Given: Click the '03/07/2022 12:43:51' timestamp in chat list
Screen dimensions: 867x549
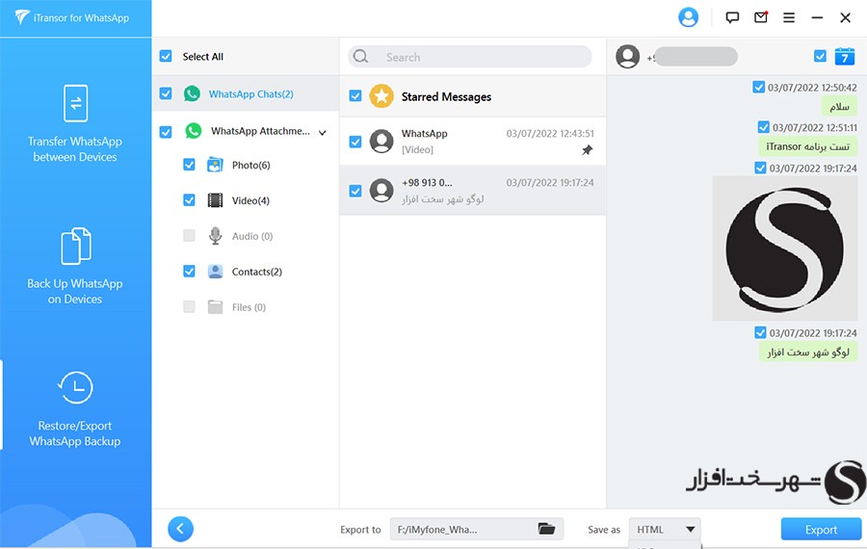Looking at the screenshot, I should pyautogui.click(x=550, y=133).
